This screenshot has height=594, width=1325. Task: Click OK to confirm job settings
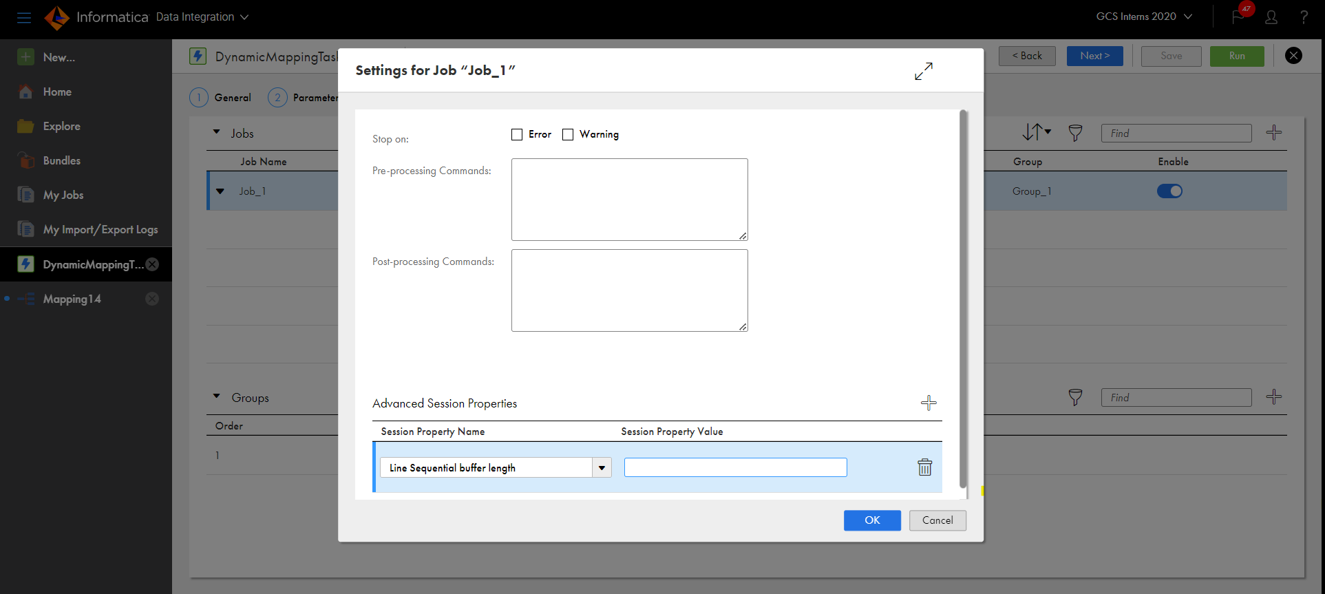click(x=872, y=520)
